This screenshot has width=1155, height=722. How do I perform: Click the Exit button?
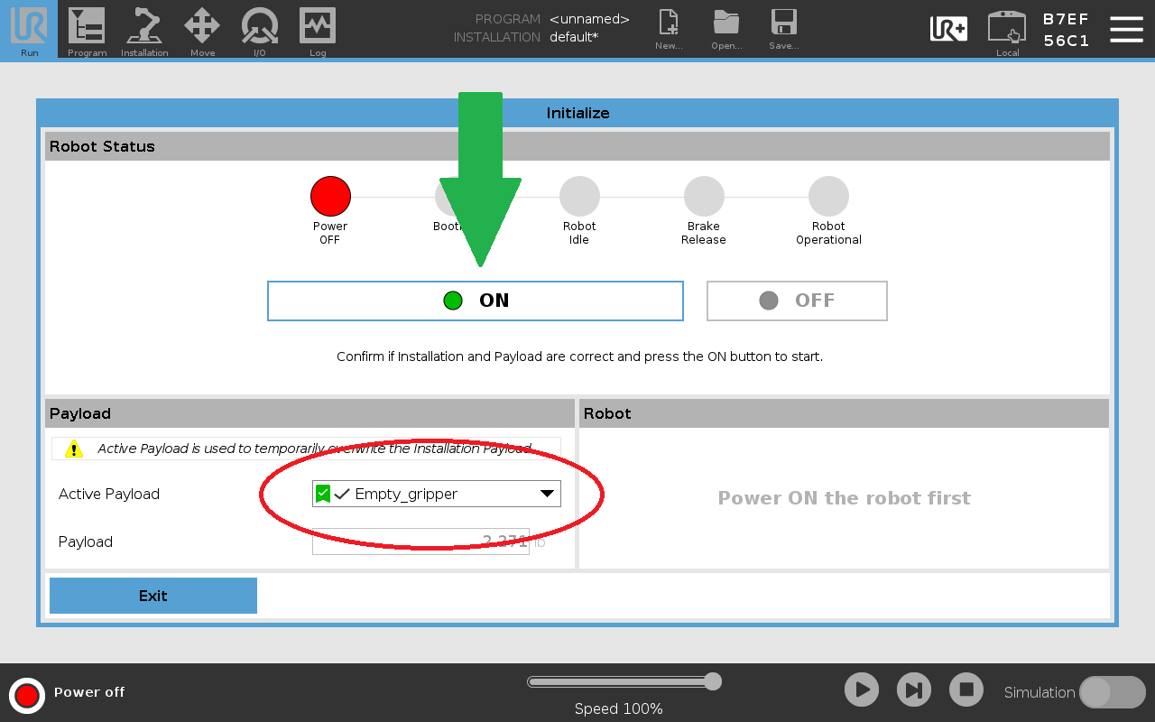(153, 596)
